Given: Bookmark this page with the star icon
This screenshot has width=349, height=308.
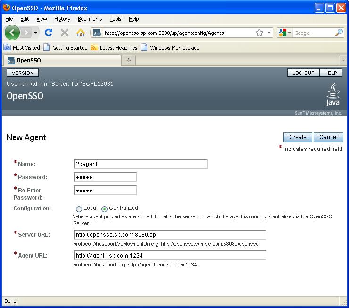Looking at the screenshot, I should coord(259,33).
